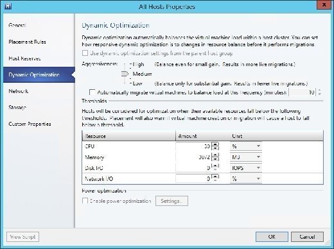Expand the Disk I/O IOPS unit dropdown
Image resolution: width=334 pixels, height=249 pixels.
click(x=246, y=168)
